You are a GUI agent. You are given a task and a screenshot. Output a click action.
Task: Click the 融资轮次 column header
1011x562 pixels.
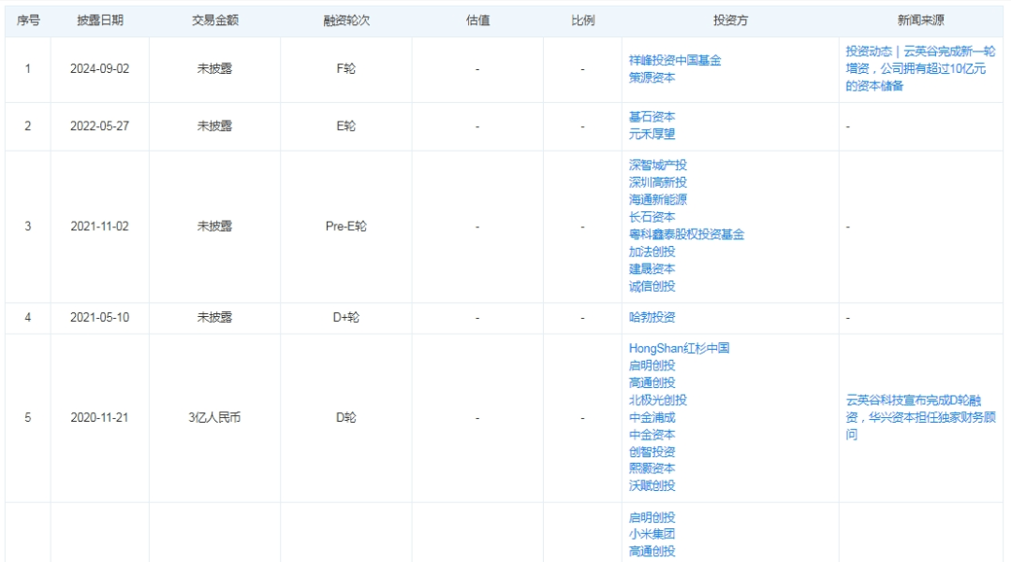pos(346,21)
